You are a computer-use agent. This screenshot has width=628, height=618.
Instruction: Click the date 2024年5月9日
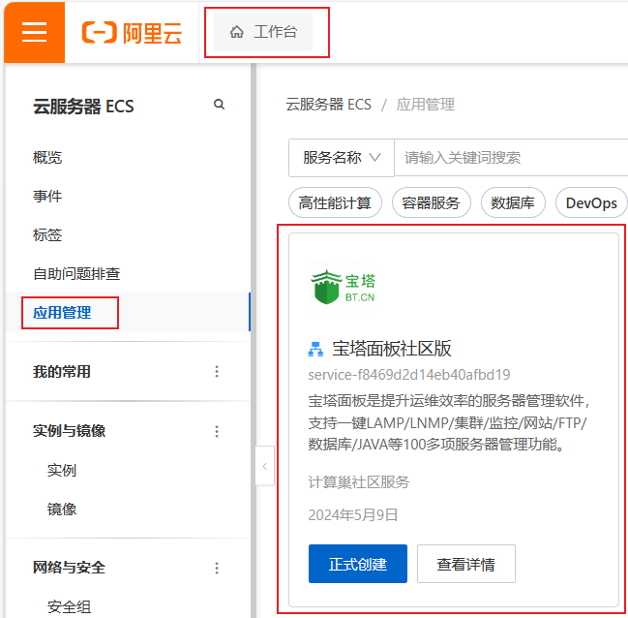pyautogui.click(x=353, y=515)
